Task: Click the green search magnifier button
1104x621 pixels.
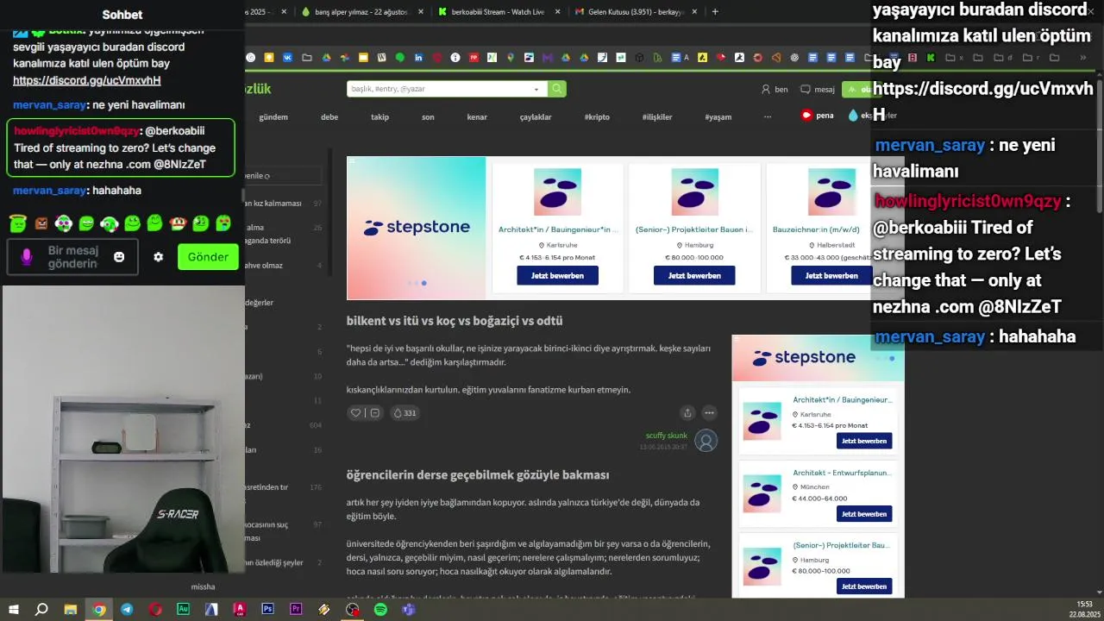Action: coord(557,89)
